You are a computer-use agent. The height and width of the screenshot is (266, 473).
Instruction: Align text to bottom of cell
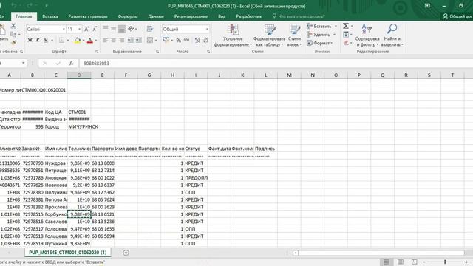(x=121, y=29)
